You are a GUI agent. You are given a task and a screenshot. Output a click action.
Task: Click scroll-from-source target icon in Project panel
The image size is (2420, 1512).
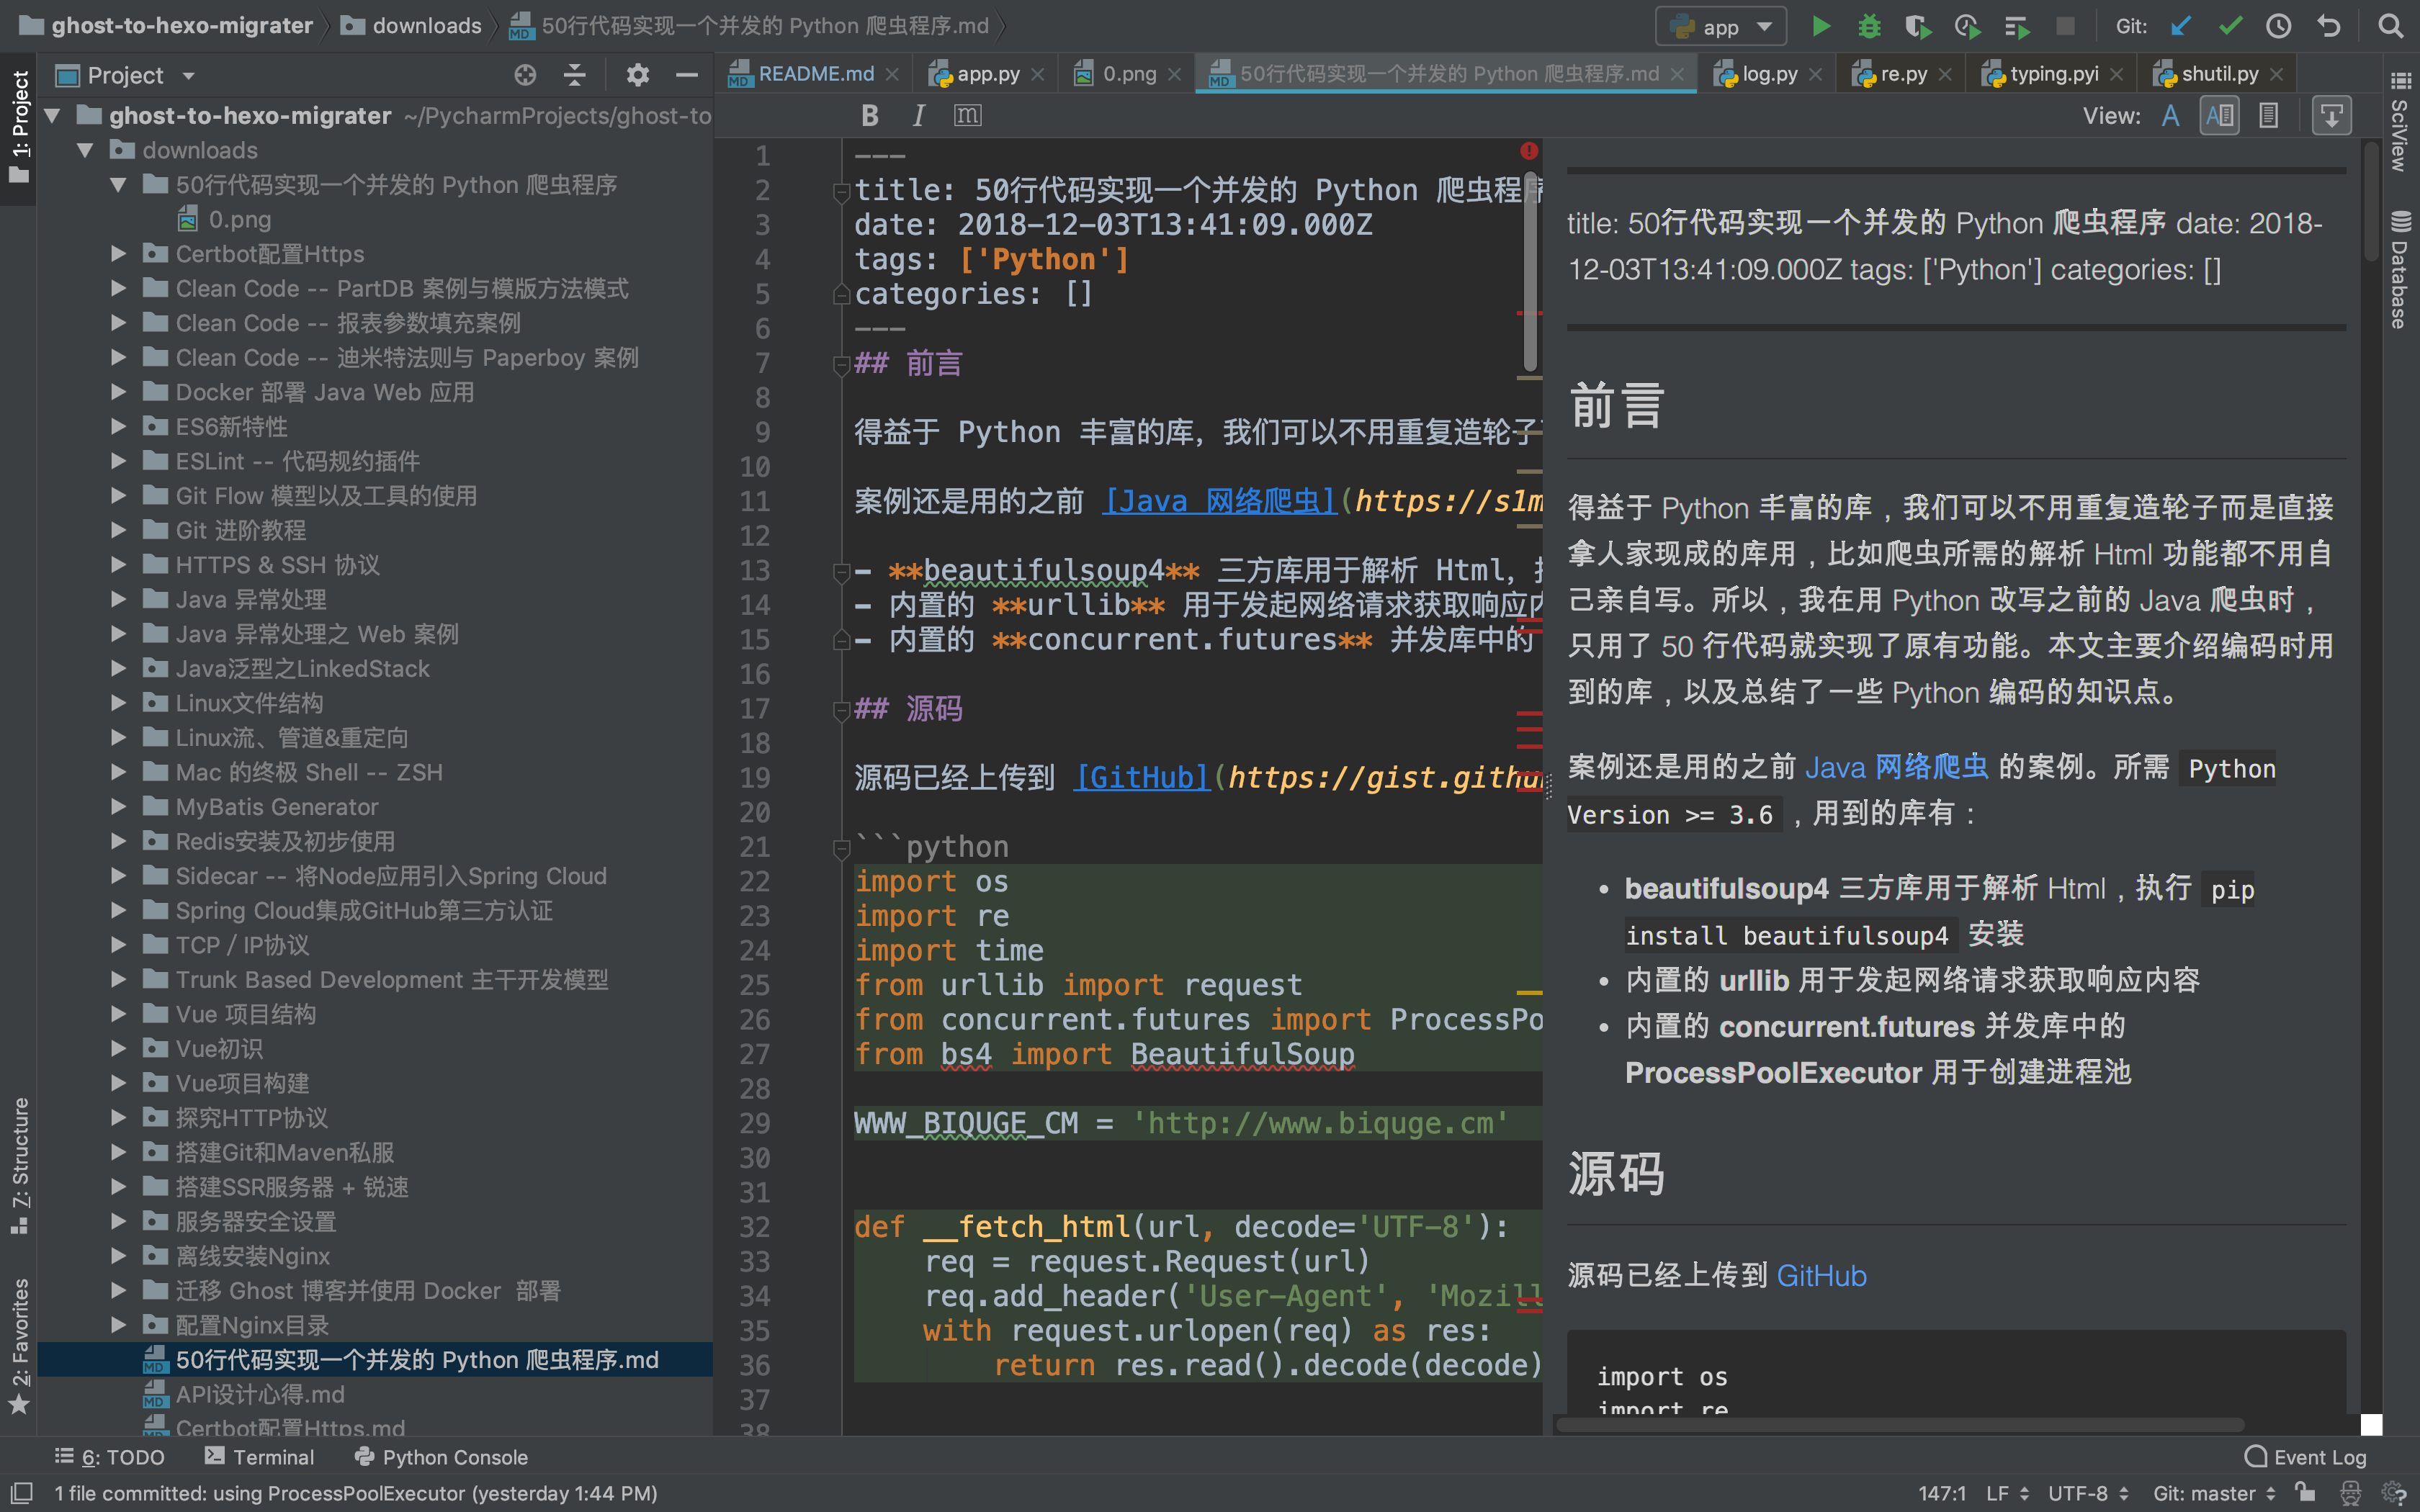coord(525,75)
